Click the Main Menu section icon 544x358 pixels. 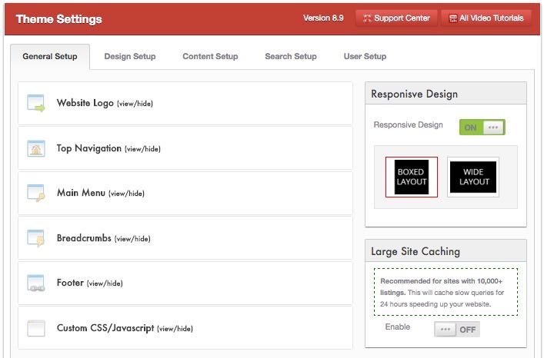tap(36, 193)
